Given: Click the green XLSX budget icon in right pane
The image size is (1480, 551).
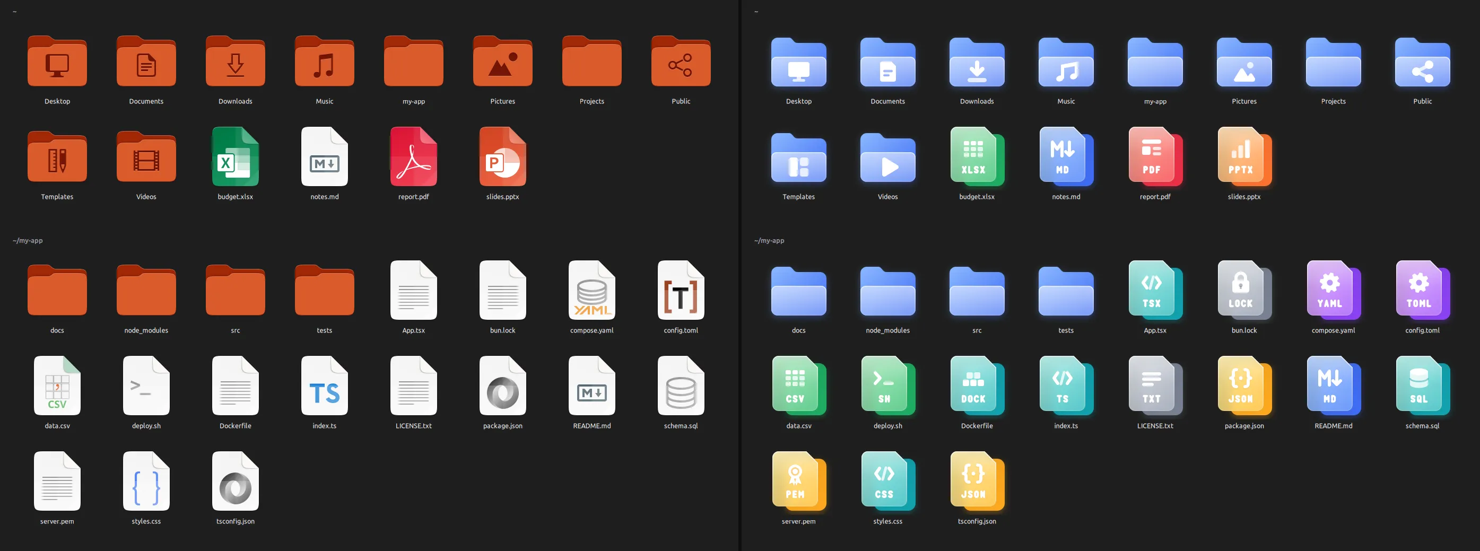Looking at the screenshot, I should click(977, 156).
